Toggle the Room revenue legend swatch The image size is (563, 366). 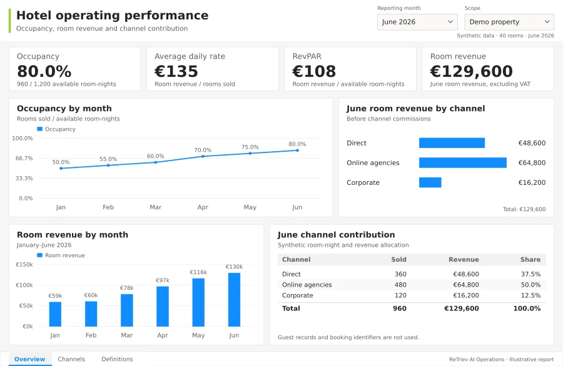click(x=40, y=255)
